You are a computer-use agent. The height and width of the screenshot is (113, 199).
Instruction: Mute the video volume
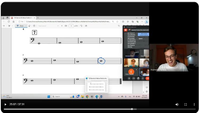point(177,104)
